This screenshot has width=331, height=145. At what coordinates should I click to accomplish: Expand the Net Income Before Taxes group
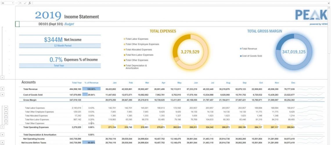pyautogui.click(x=2, y=143)
